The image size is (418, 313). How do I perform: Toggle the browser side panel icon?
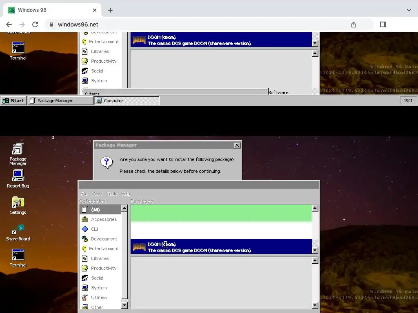pos(383,24)
